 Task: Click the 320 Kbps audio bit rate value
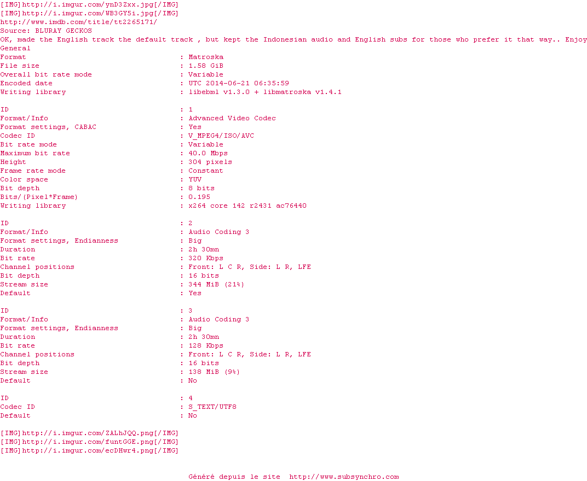pyautogui.click(x=206, y=258)
